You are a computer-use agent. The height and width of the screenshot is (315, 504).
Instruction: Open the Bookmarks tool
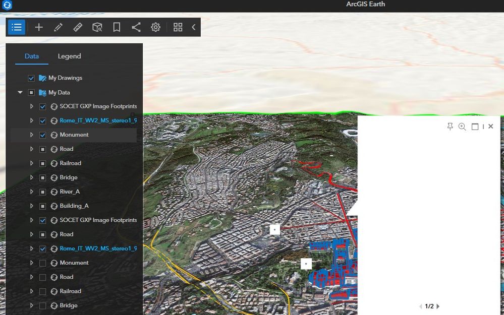click(117, 27)
